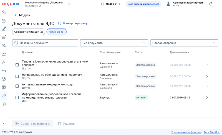The width and height of the screenshot is (222, 135).
Task: Open the calendar icon in sidebar
Action: (x=4, y=21)
